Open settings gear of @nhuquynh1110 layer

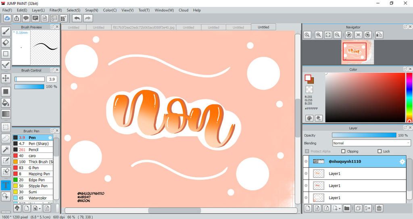[x=402, y=162]
